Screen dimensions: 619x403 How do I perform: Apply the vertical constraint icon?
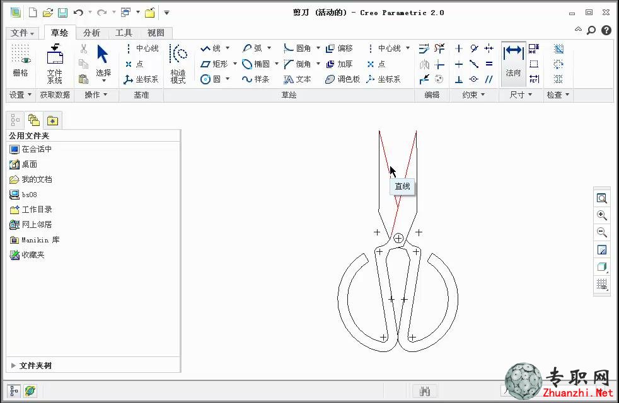(459, 48)
